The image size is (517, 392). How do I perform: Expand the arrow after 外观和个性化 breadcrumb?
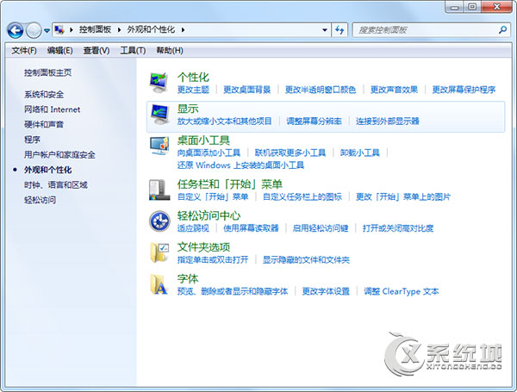point(183,30)
